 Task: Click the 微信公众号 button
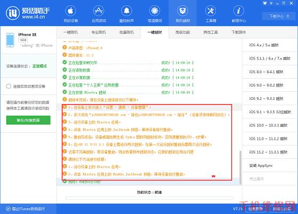[x=282, y=209]
